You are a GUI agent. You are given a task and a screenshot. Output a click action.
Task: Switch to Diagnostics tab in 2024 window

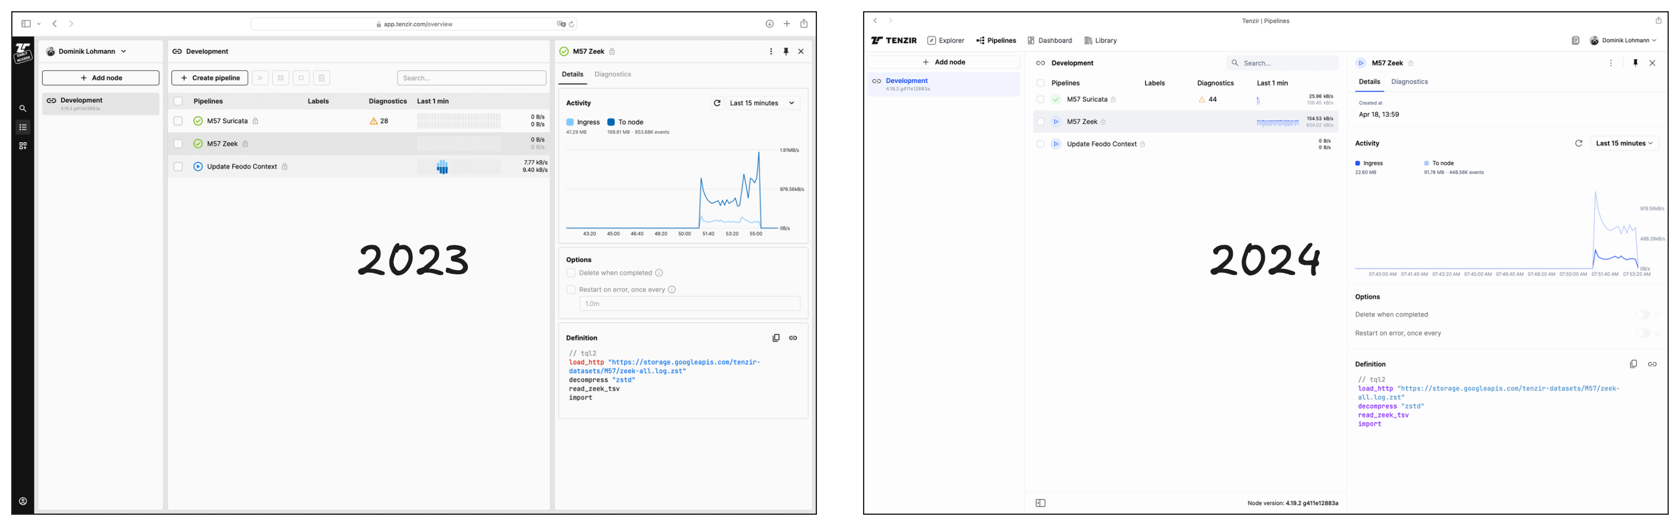(1408, 82)
